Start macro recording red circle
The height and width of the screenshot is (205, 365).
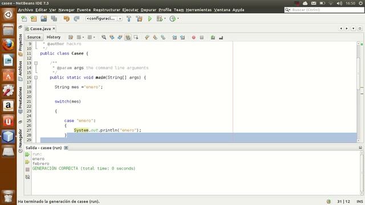194,37
